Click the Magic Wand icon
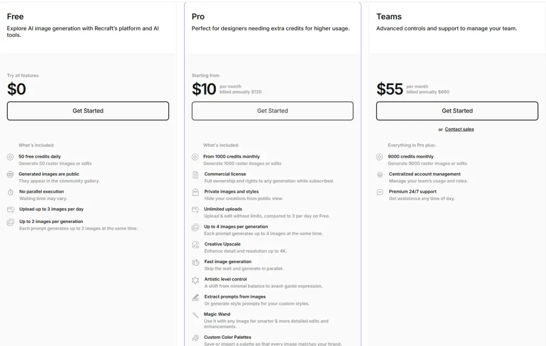The image size is (546, 346). tap(196, 315)
